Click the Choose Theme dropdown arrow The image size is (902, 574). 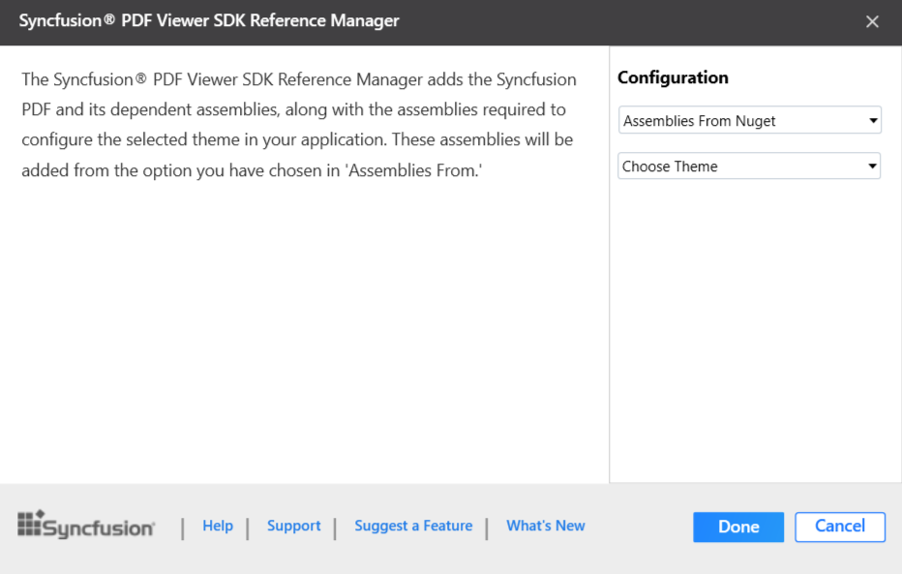pos(872,166)
